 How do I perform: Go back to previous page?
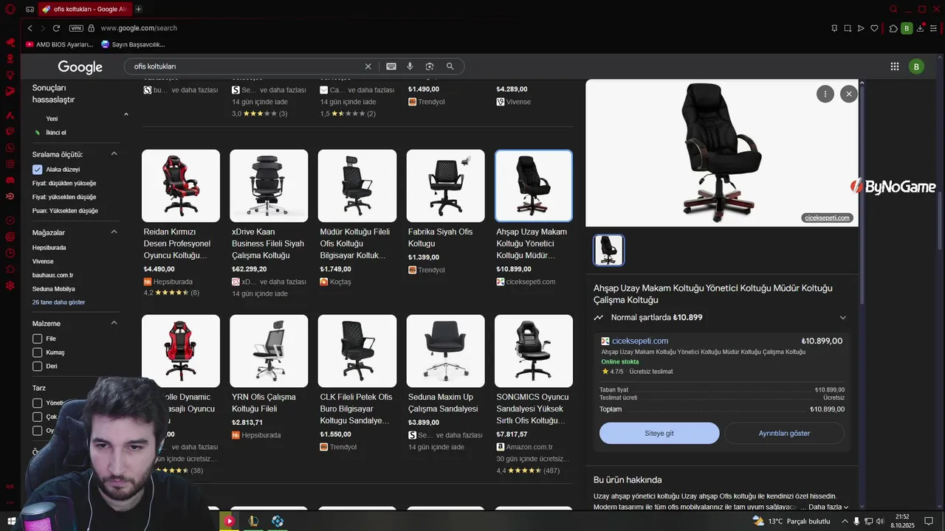click(30, 28)
